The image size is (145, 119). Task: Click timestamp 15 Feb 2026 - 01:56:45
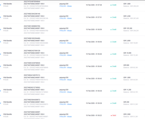point(94,66)
